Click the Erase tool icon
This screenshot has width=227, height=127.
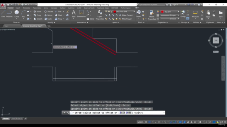(x=67, y=12)
